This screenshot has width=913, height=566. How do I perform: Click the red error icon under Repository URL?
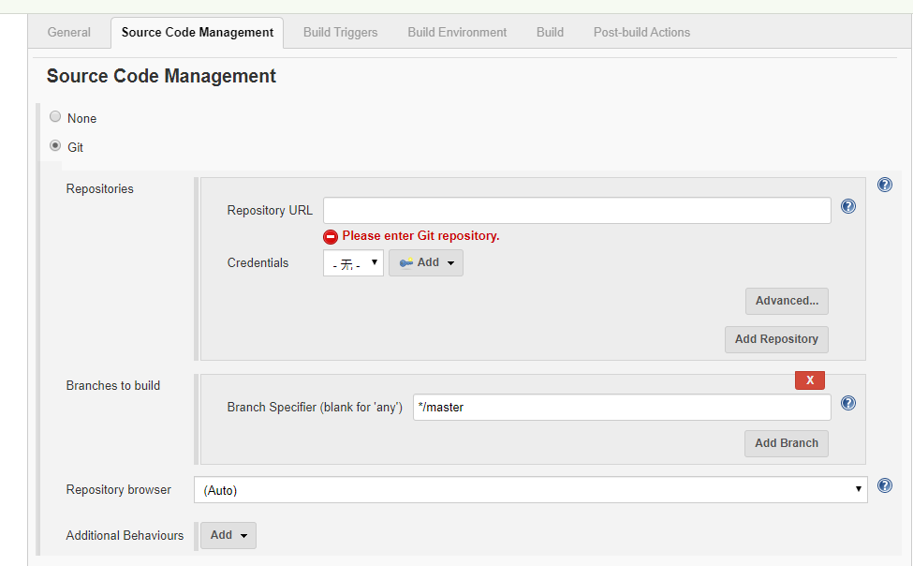click(x=331, y=237)
